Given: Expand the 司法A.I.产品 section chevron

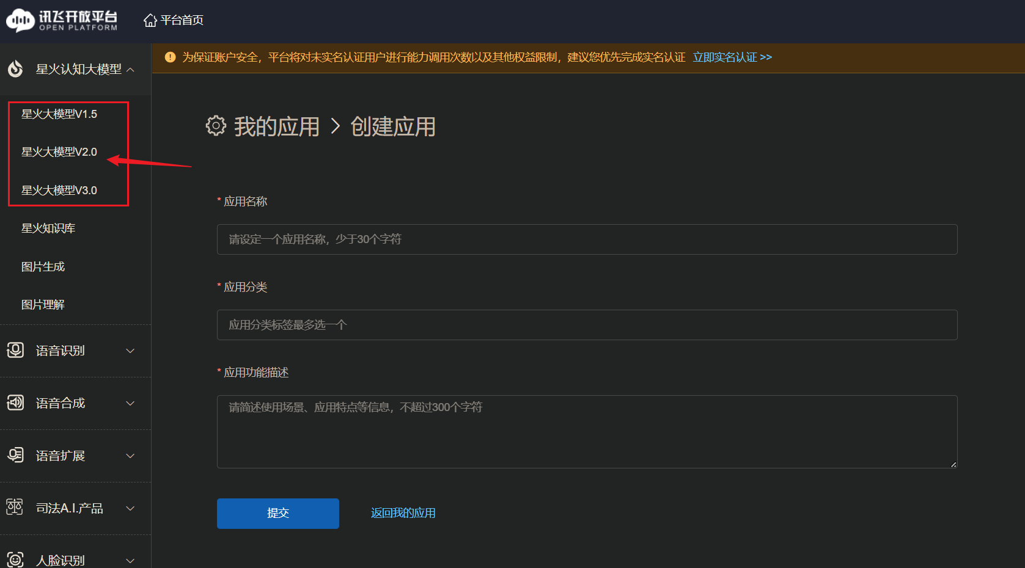Looking at the screenshot, I should [x=130, y=508].
